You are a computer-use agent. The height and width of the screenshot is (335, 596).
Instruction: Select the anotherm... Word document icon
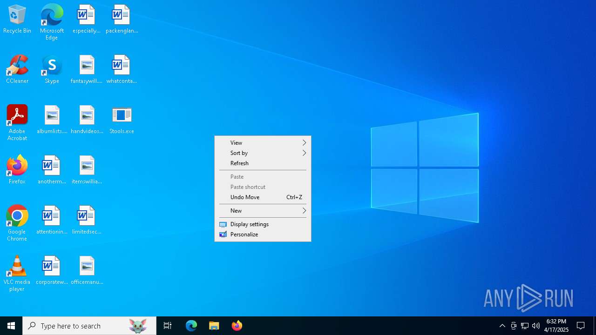[52, 170]
